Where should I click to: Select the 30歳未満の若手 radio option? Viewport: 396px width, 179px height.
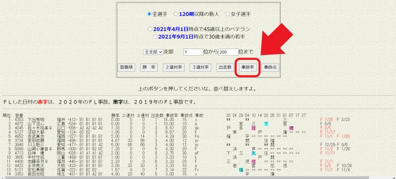(x=155, y=37)
